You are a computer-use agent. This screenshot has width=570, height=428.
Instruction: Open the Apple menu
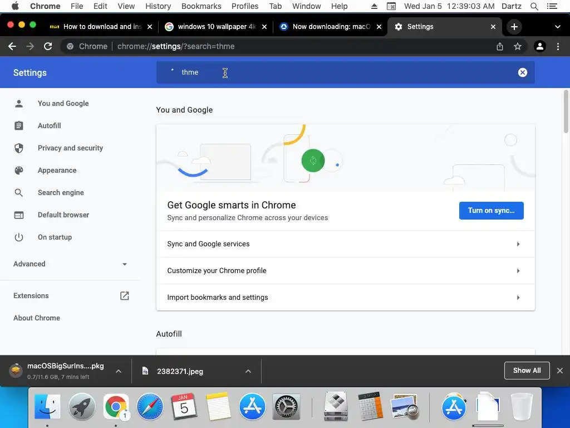[x=15, y=6]
